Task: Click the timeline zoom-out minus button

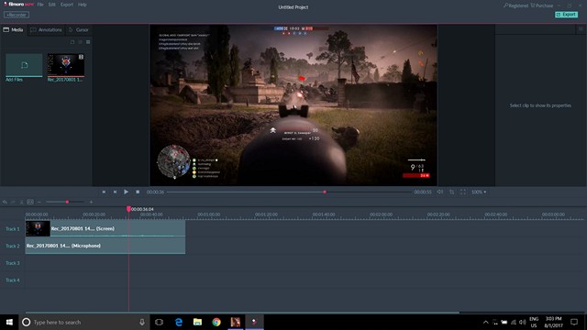Action: pos(39,202)
